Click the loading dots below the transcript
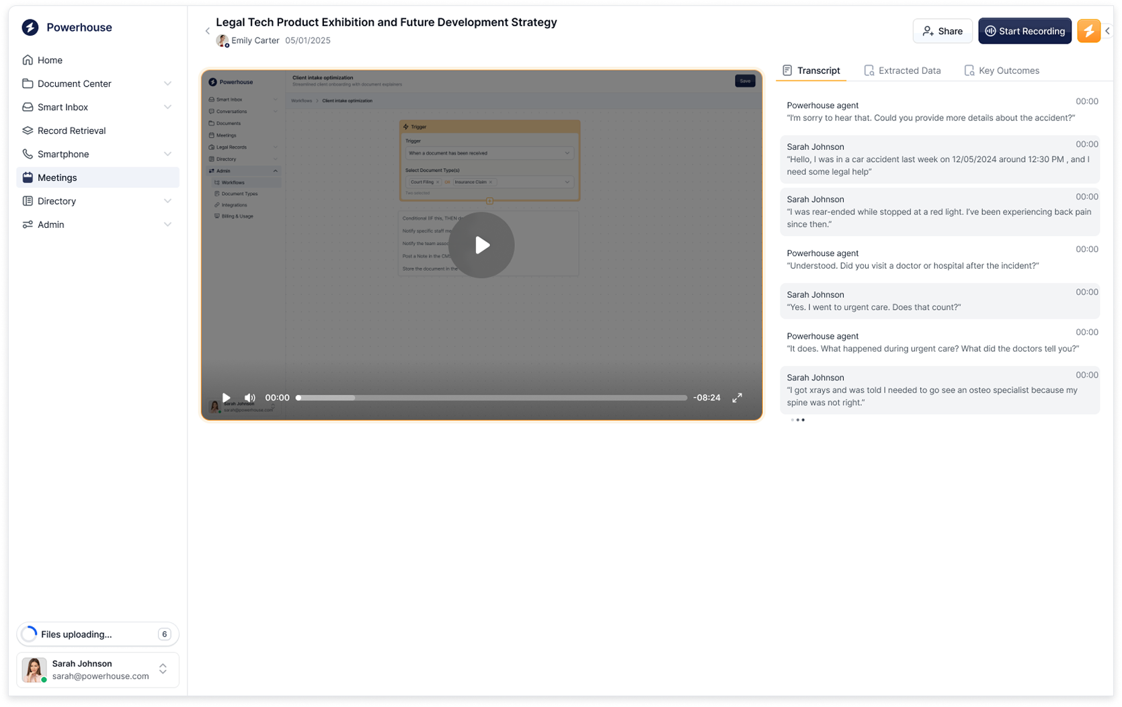 click(797, 420)
